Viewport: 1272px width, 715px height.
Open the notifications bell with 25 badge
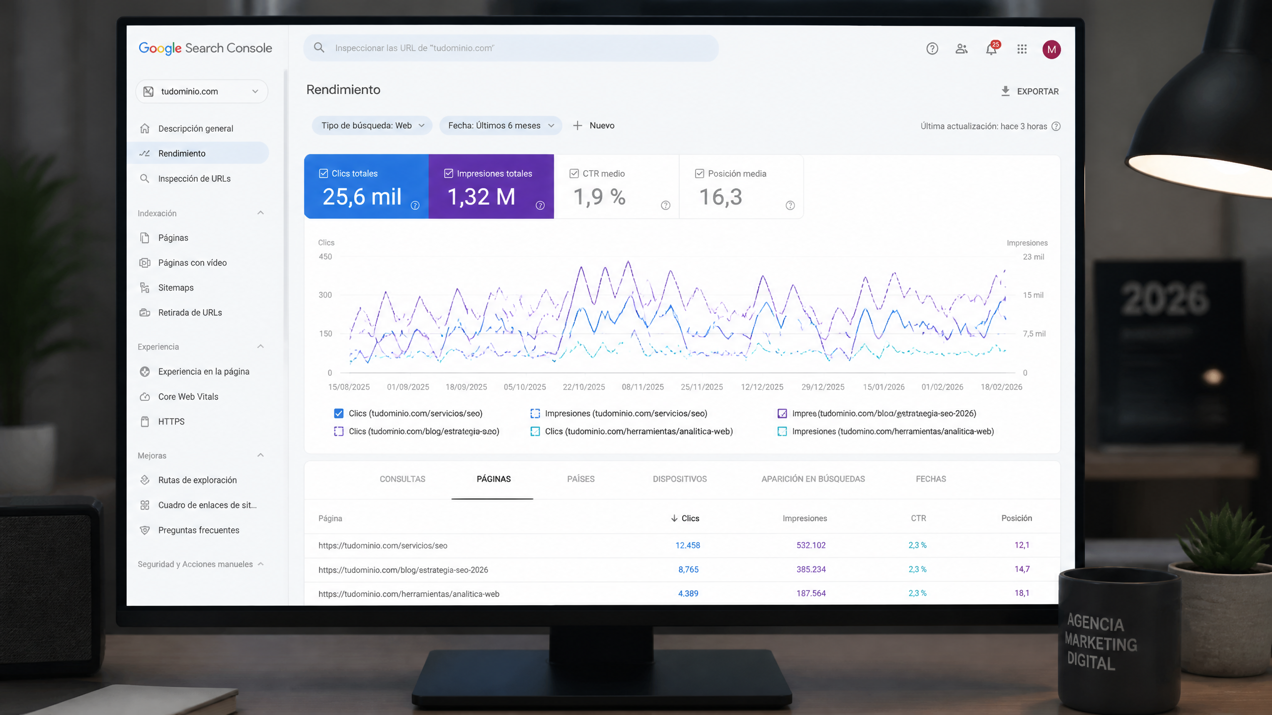[x=992, y=48]
